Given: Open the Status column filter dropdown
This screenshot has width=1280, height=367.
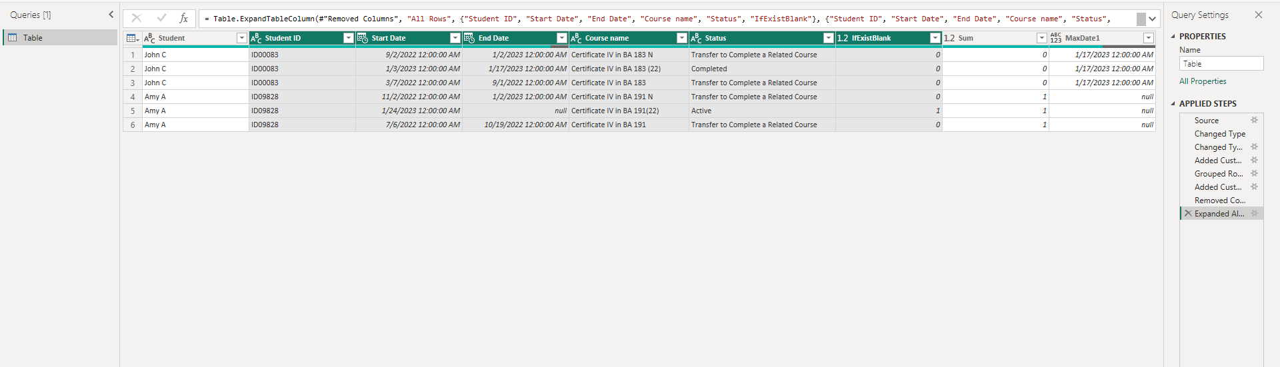Looking at the screenshot, I should pyautogui.click(x=829, y=38).
